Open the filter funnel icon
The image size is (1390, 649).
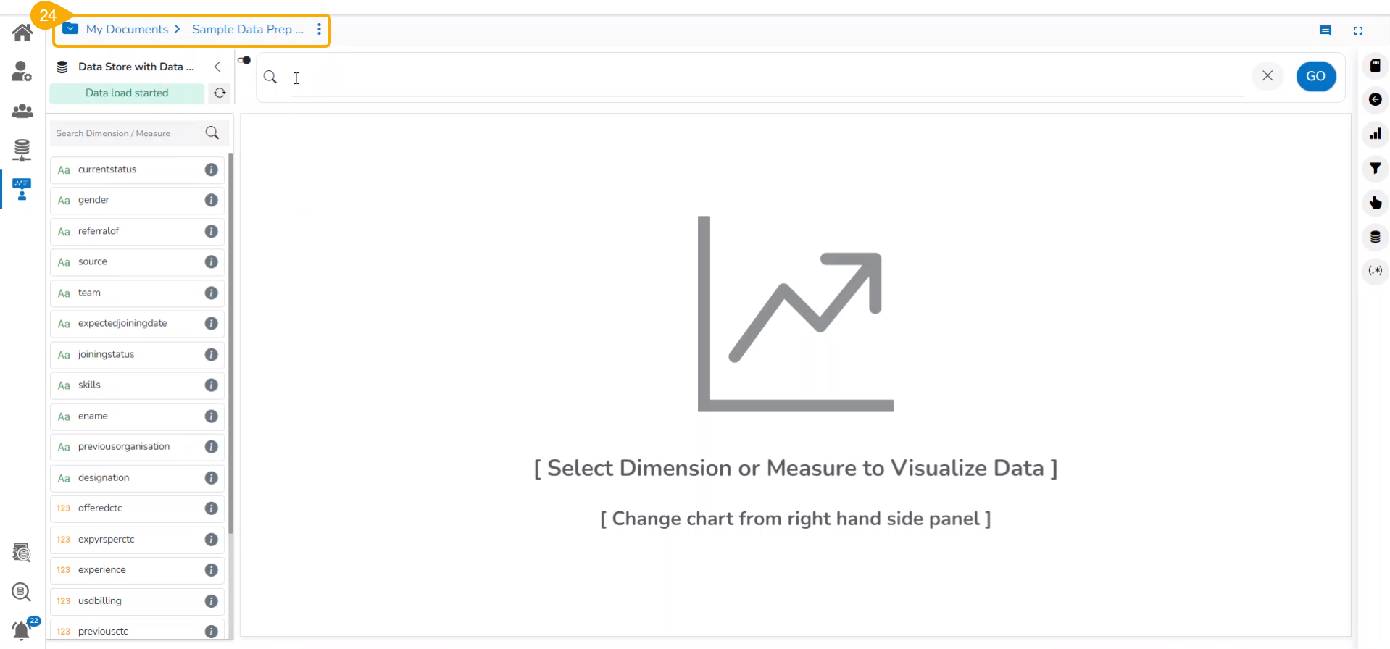[1375, 169]
